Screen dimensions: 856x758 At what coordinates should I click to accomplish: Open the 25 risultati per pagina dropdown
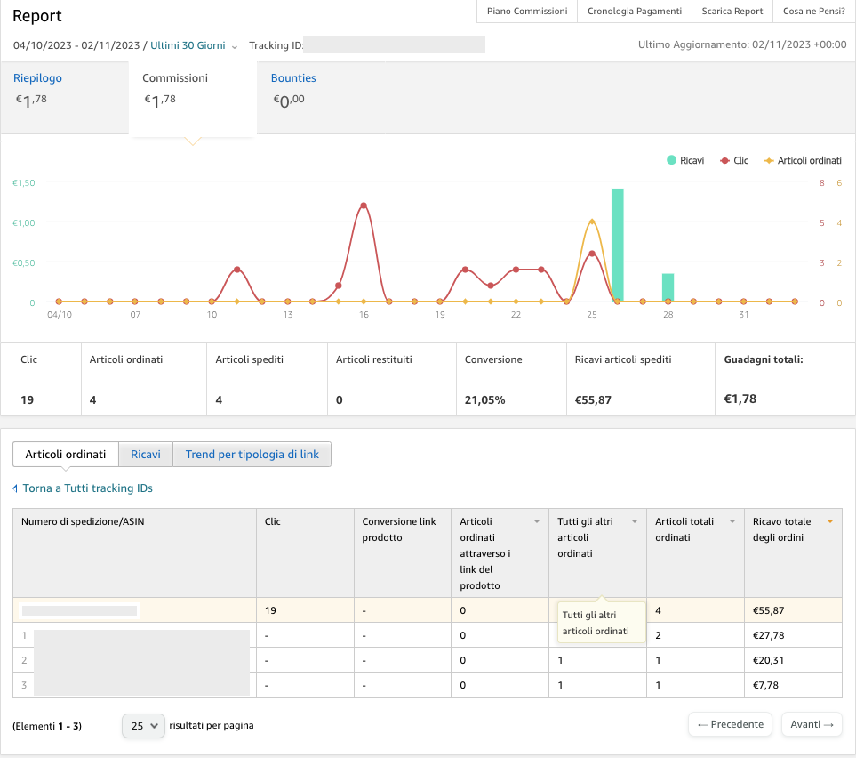pos(144,726)
